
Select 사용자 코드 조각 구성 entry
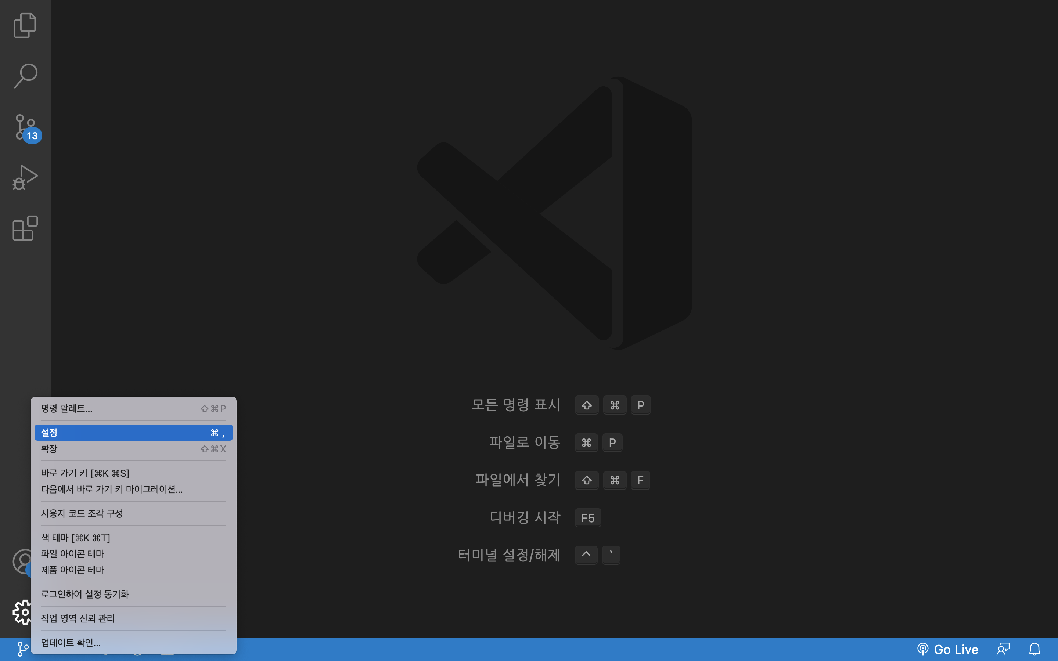tap(82, 513)
